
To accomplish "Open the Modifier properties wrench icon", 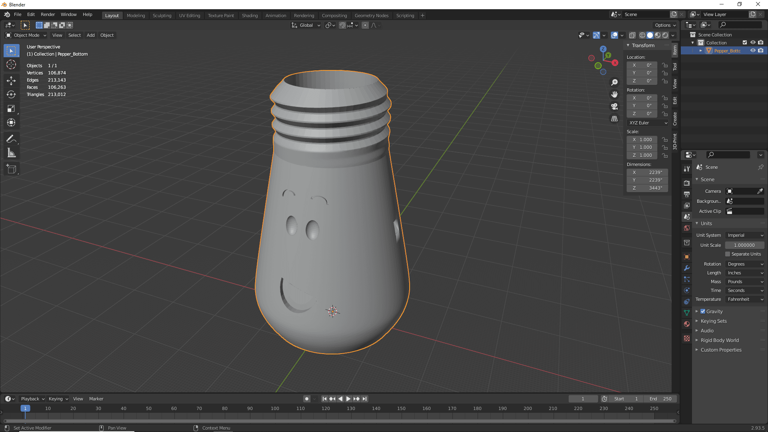I will (x=687, y=268).
